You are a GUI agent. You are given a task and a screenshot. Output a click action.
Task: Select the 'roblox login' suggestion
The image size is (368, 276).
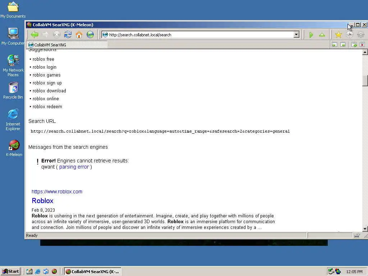click(x=44, y=67)
